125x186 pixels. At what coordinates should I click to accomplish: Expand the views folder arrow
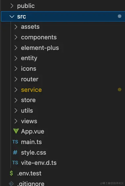click(16, 121)
